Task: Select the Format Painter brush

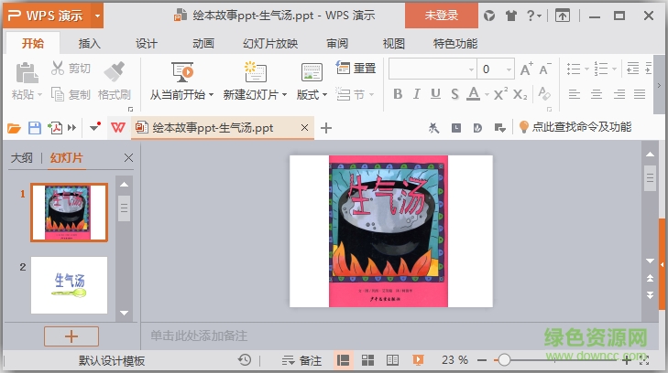Action: (115, 71)
